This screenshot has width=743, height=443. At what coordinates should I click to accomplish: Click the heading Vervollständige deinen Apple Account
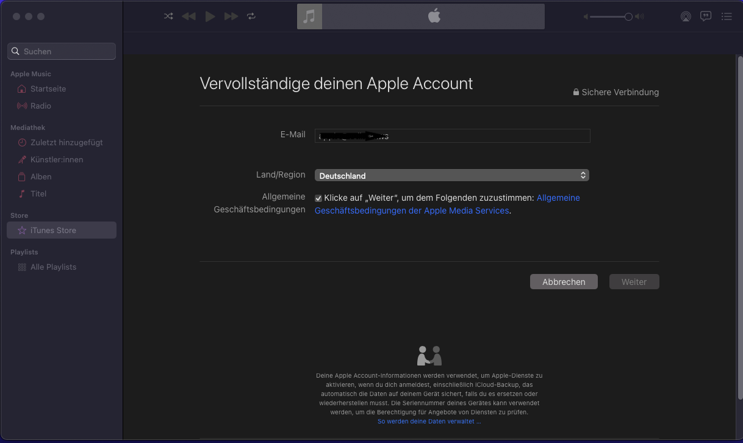pyautogui.click(x=336, y=84)
